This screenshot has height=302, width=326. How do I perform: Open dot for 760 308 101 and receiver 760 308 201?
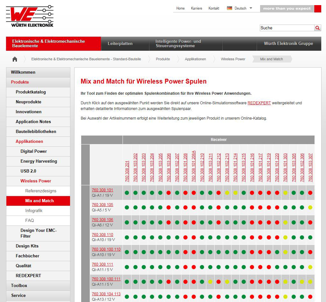pyautogui.click(x=127, y=193)
